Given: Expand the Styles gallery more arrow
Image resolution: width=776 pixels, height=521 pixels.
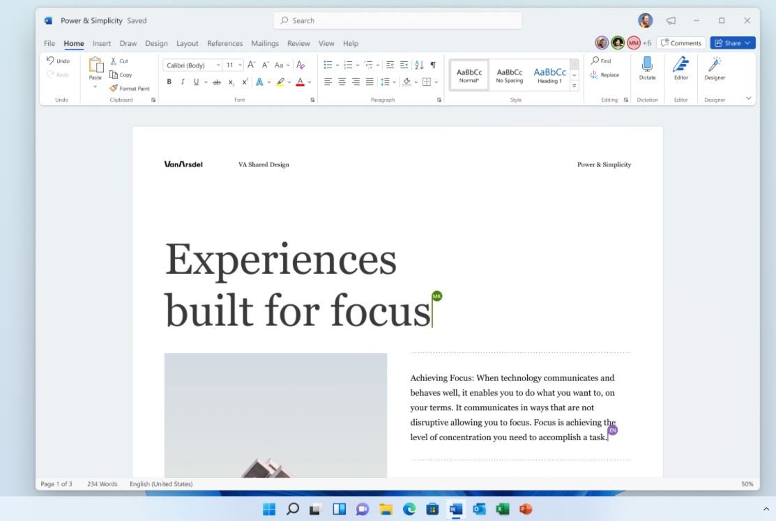Looking at the screenshot, I should [575, 86].
